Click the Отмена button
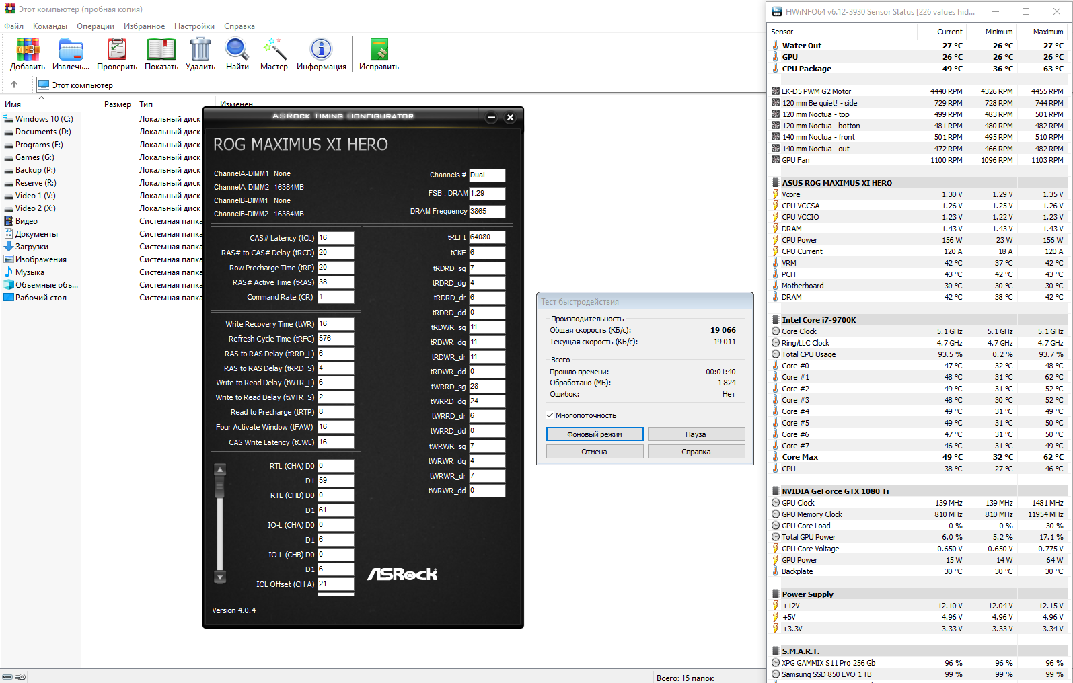The height and width of the screenshot is (683, 1073). click(x=595, y=452)
